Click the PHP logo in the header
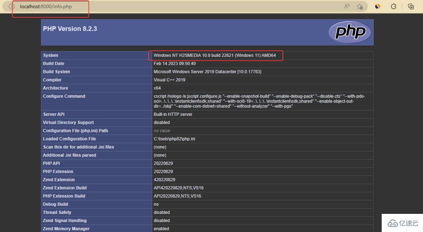The height and width of the screenshot is (232, 423). click(349, 32)
